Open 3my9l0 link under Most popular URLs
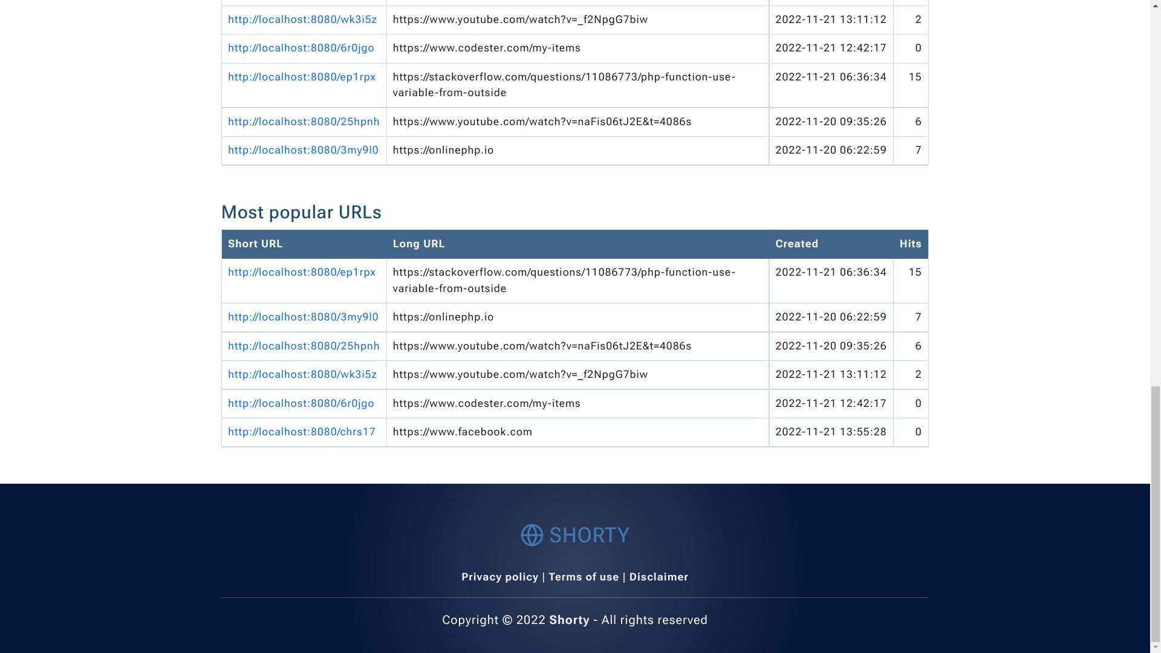 [x=303, y=317]
